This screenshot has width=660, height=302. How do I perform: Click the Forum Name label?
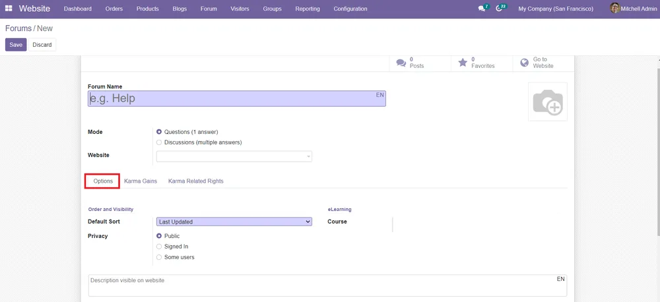pos(105,86)
